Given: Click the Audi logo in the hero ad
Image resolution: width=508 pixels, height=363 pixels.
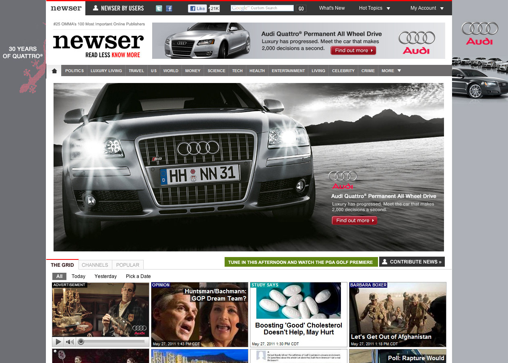Looking at the screenshot, I should pos(343,180).
